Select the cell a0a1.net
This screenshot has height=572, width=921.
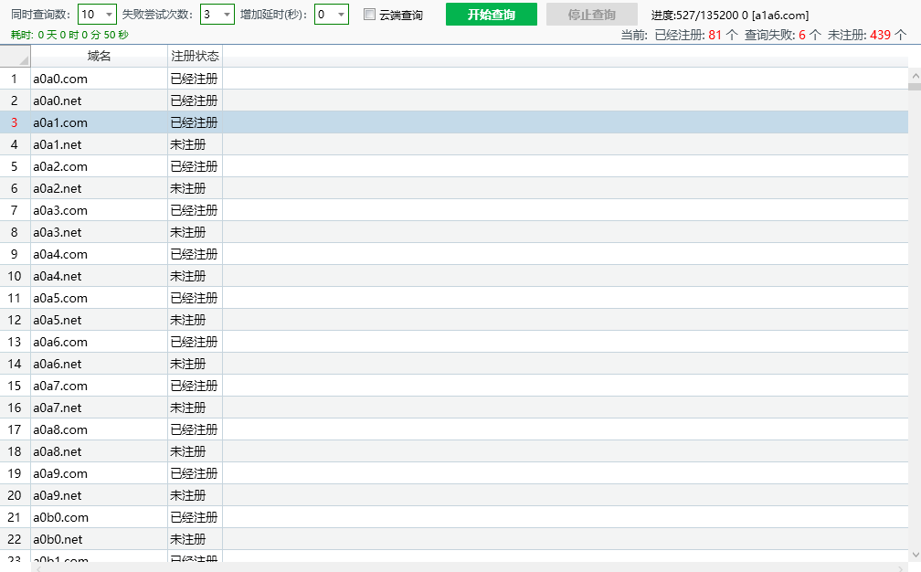(99, 144)
